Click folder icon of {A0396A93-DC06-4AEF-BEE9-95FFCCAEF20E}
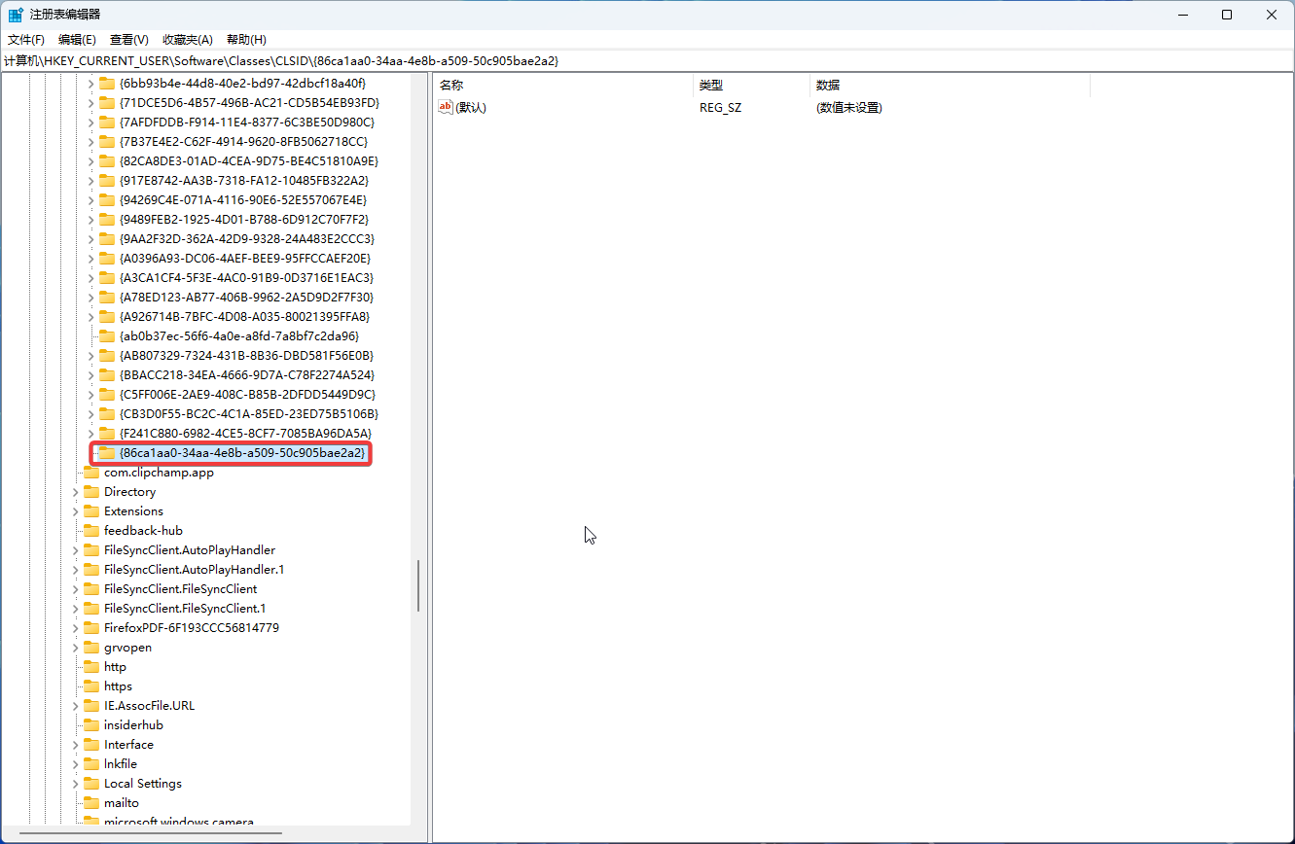This screenshot has height=844, width=1295. pyautogui.click(x=107, y=259)
